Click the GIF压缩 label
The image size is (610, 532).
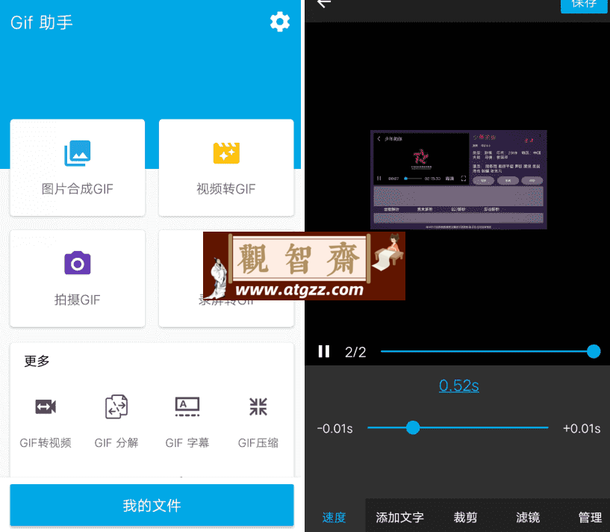258,443
